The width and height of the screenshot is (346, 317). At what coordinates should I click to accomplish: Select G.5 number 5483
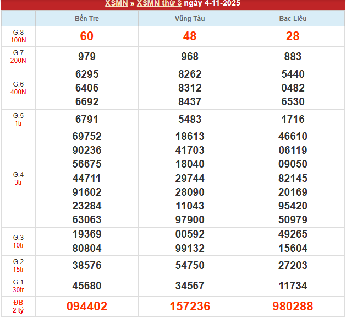(190, 120)
